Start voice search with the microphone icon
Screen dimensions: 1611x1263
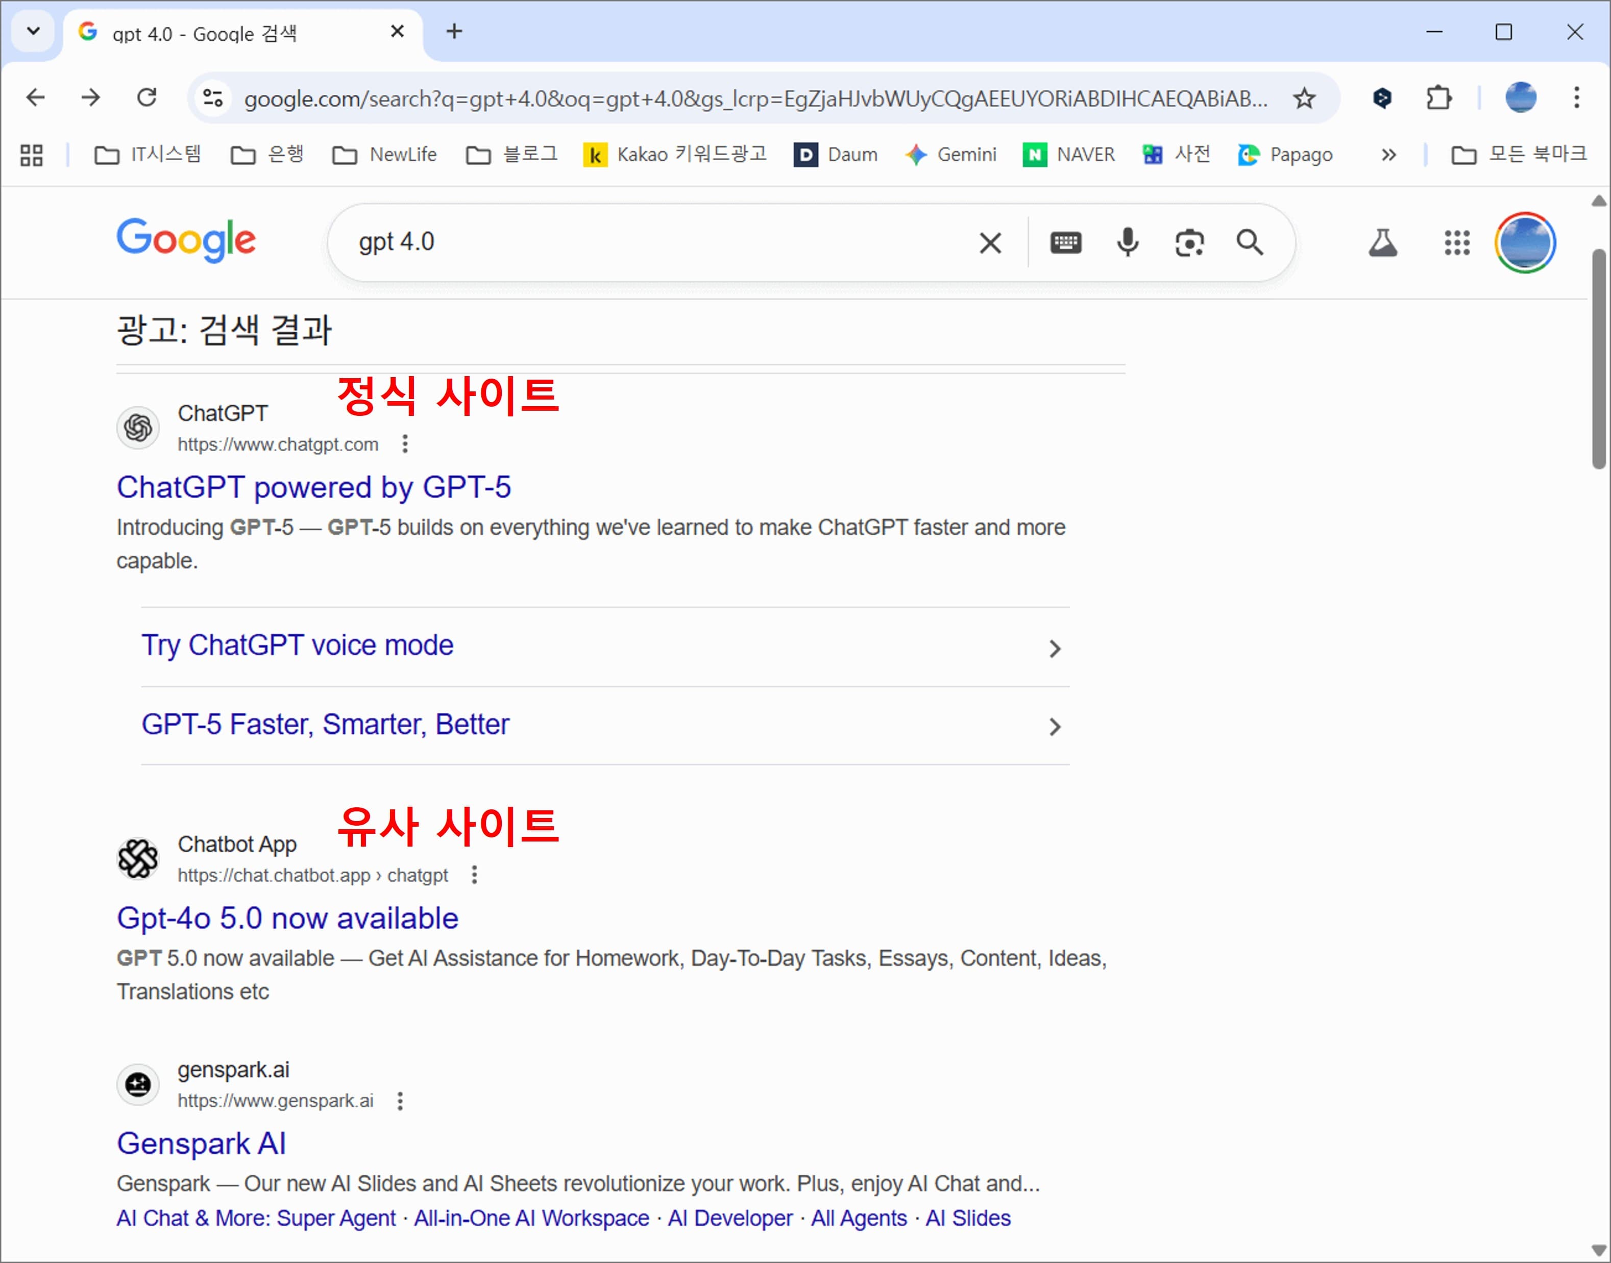[1127, 242]
